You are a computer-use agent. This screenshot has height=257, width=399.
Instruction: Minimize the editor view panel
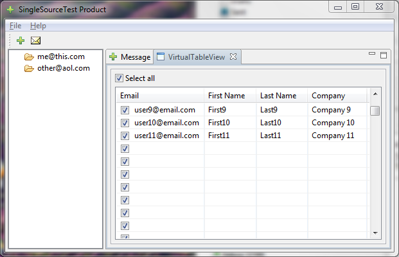click(372, 53)
